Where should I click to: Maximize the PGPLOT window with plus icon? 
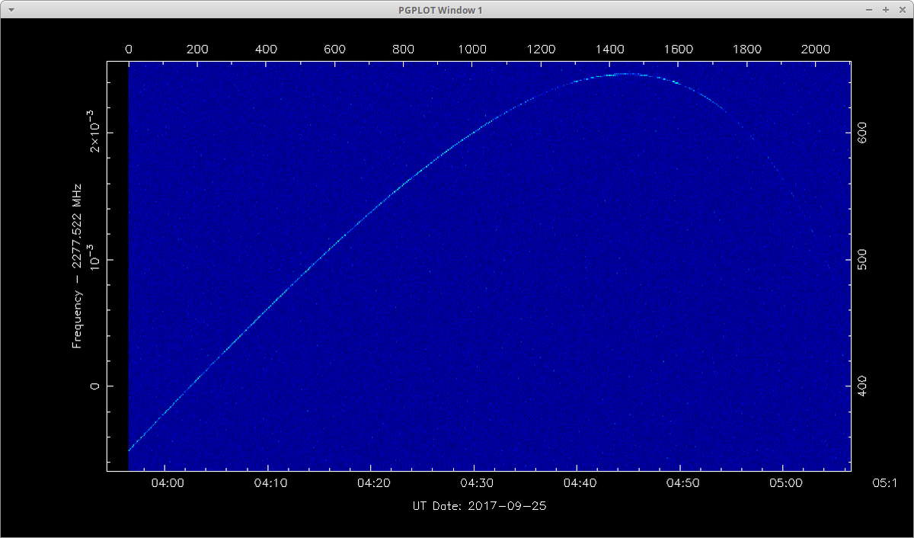[x=886, y=10]
